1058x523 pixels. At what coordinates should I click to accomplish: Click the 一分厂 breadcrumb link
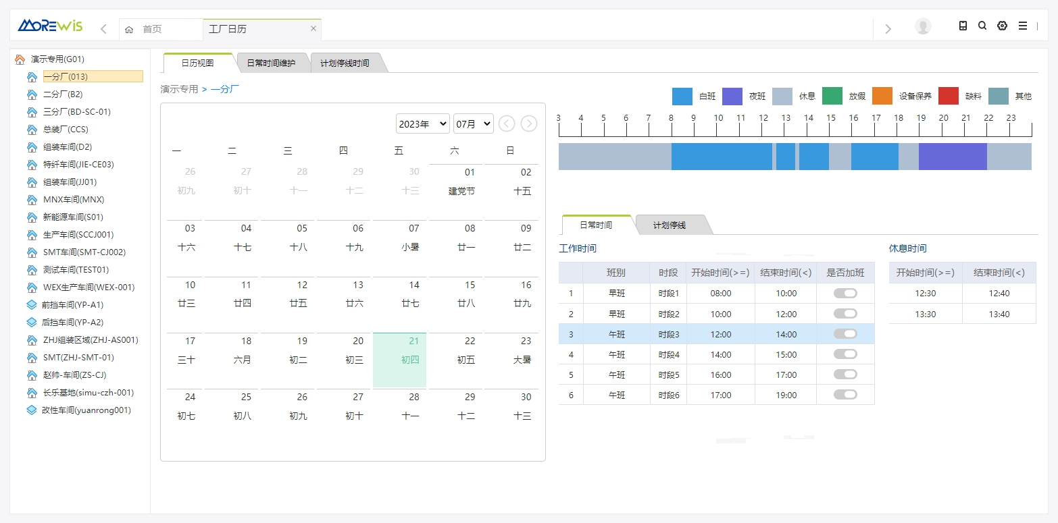(225, 88)
